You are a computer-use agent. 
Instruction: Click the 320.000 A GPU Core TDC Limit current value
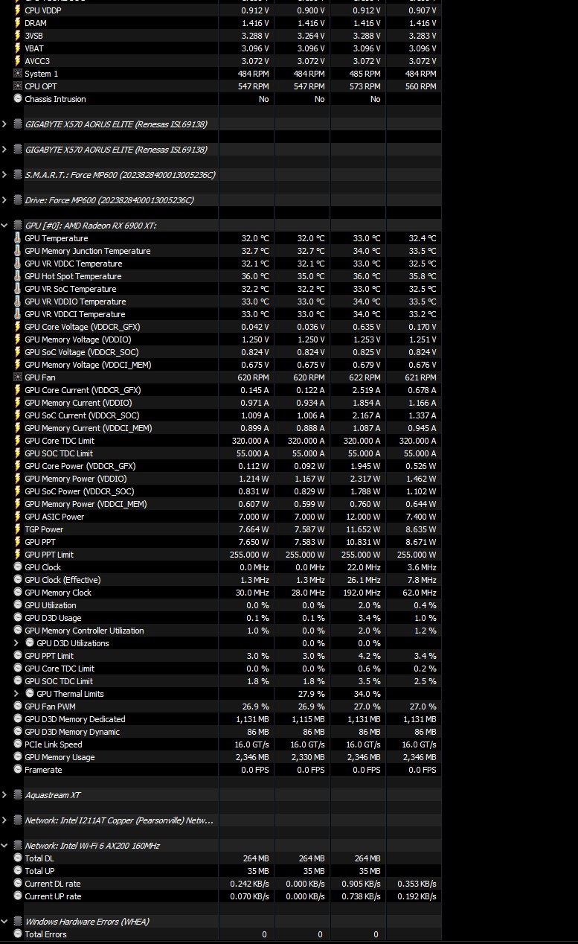click(x=249, y=441)
